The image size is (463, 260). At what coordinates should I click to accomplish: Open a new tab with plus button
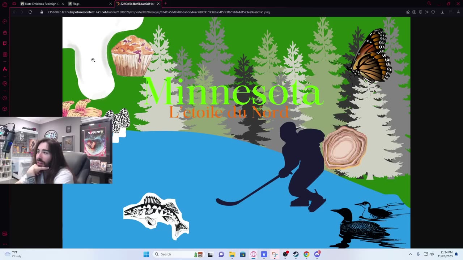click(x=165, y=4)
